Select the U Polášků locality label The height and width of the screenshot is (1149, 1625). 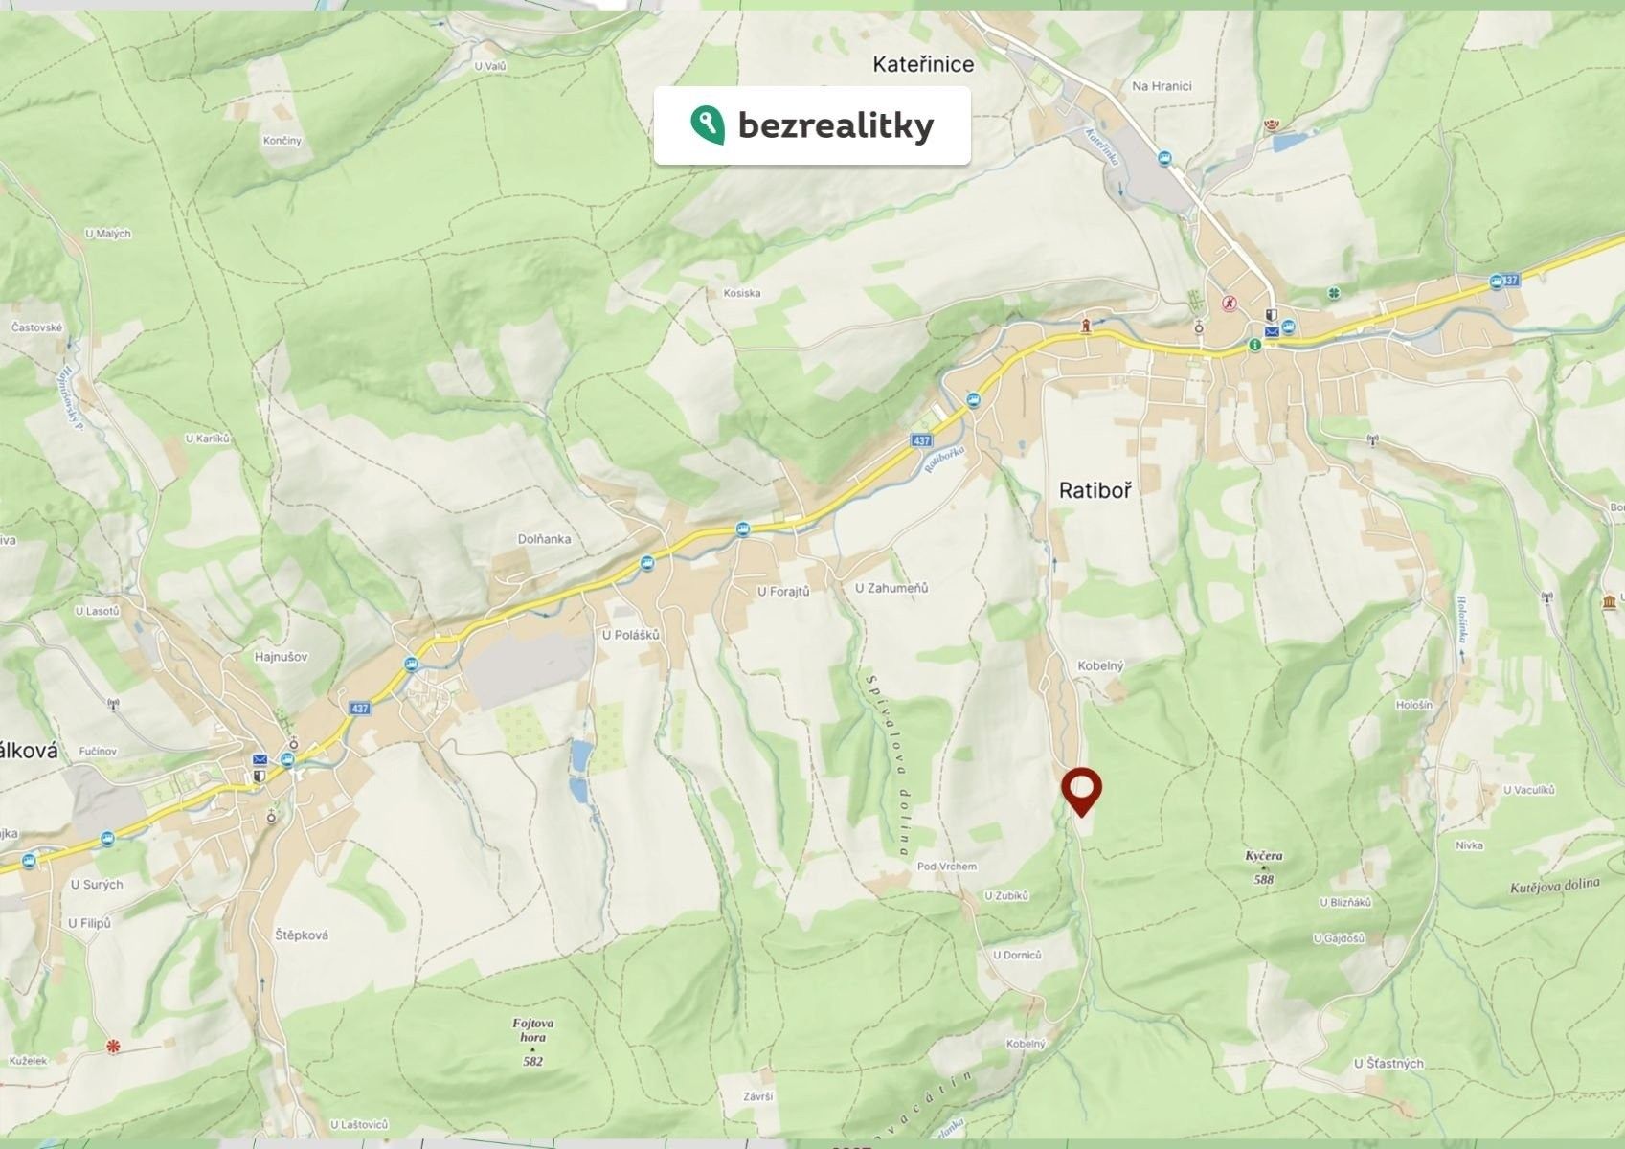[630, 635]
